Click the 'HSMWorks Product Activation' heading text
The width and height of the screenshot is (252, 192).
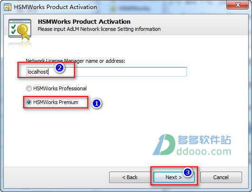(84, 21)
